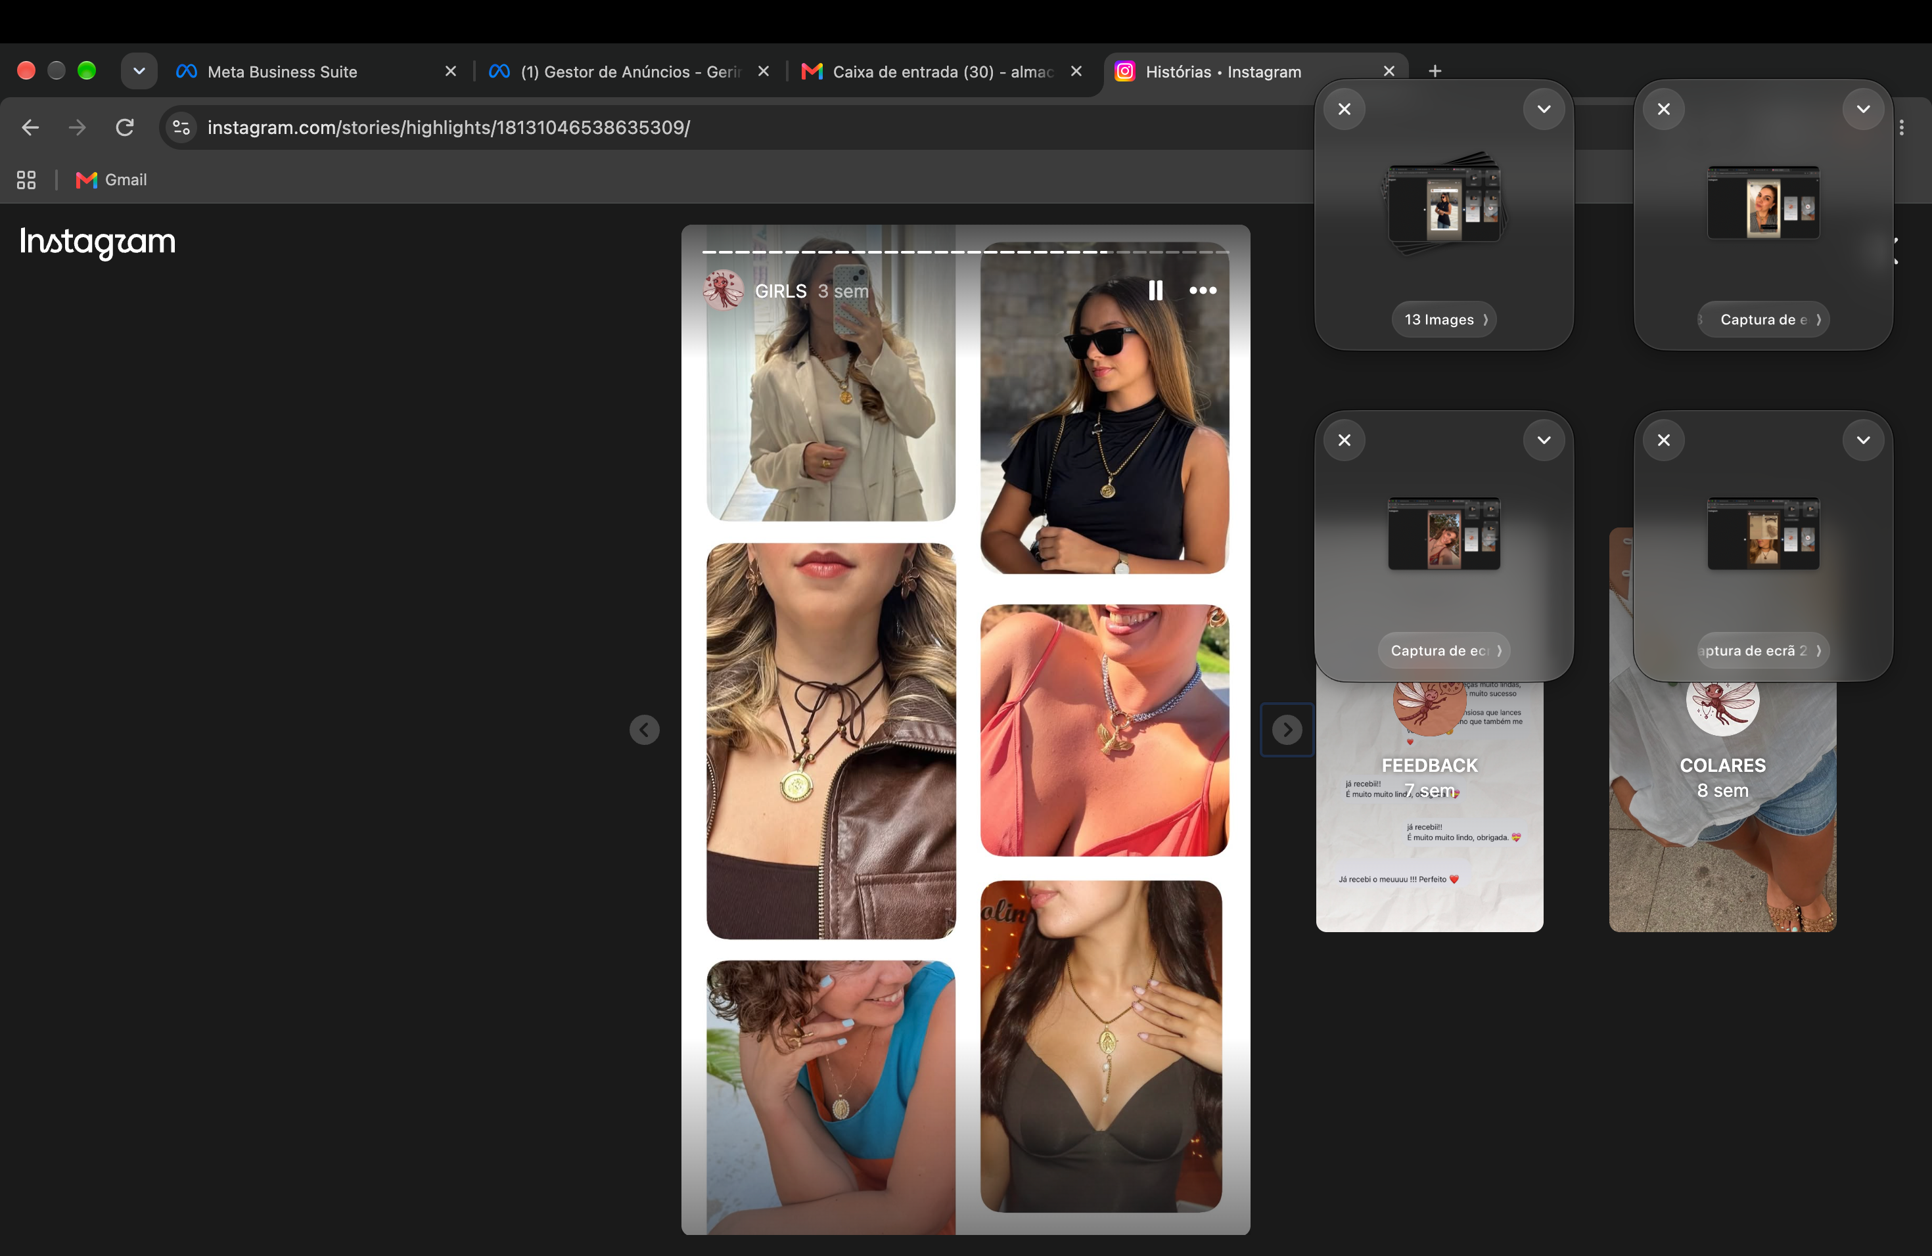This screenshot has height=1256, width=1932.
Task: Reload the Instagram page
Action: tap(124, 127)
